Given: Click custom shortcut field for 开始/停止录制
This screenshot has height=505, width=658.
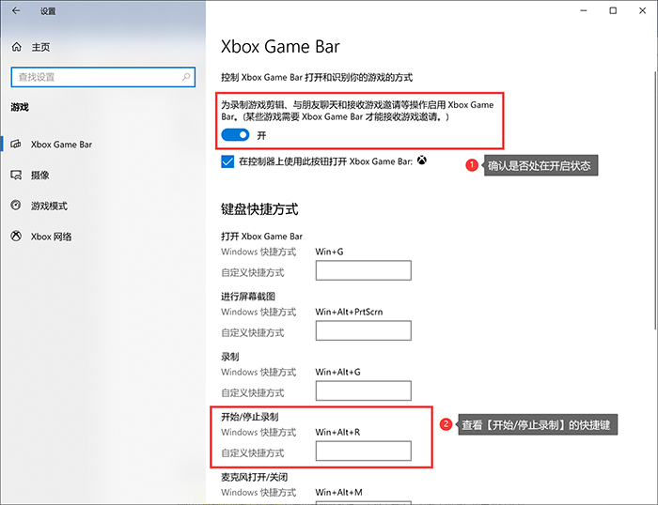Looking at the screenshot, I should (x=364, y=451).
